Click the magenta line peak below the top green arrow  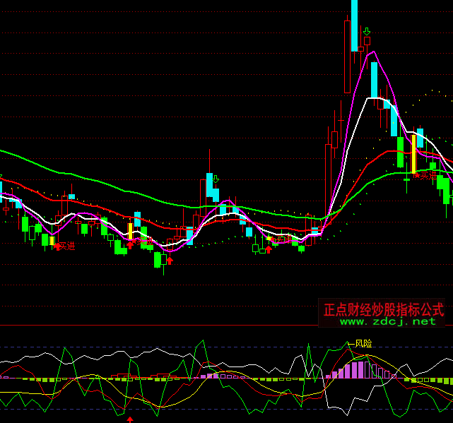pyautogui.click(x=372, y=52)
